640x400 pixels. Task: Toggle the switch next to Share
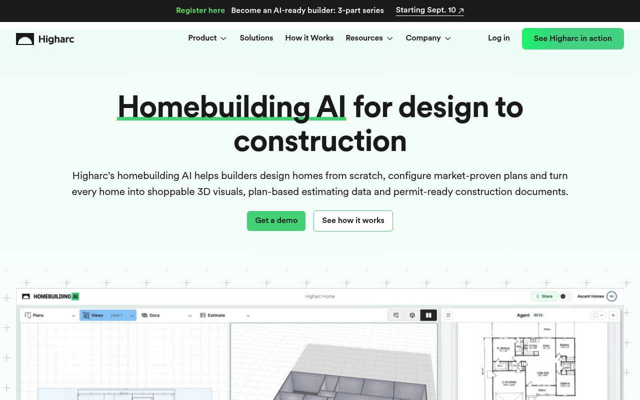(x=565, y=296)
